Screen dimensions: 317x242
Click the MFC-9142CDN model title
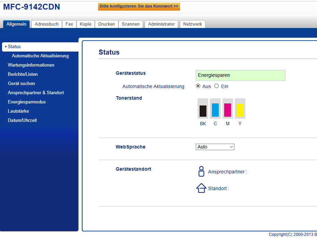pyautogui.click(x=31, y=7)
